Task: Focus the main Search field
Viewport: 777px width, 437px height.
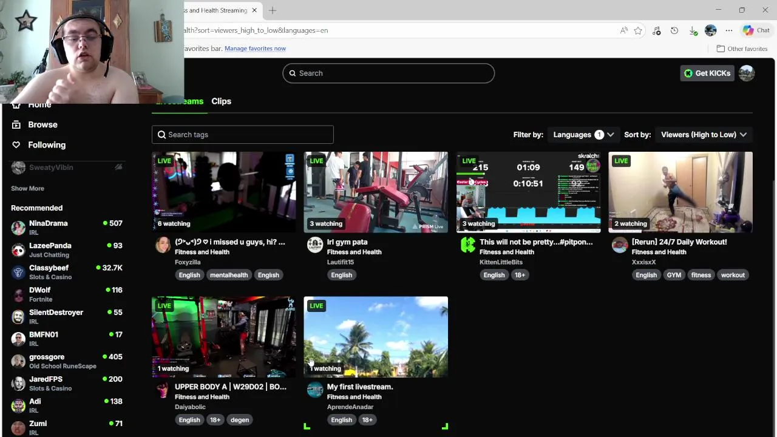Action: 388,73
